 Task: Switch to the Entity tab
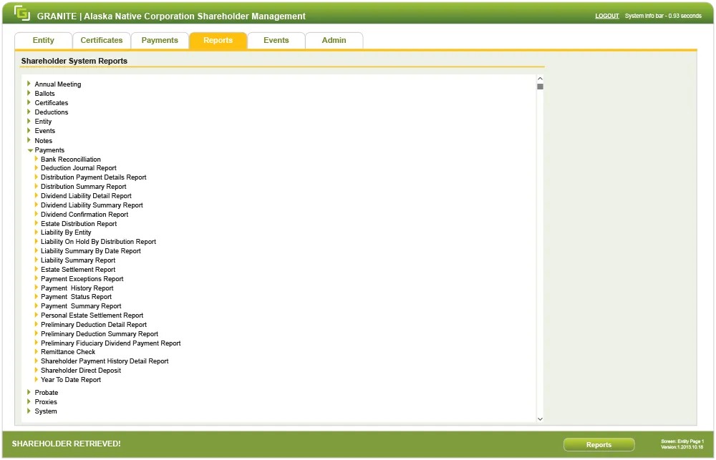(x=44, y=41)
